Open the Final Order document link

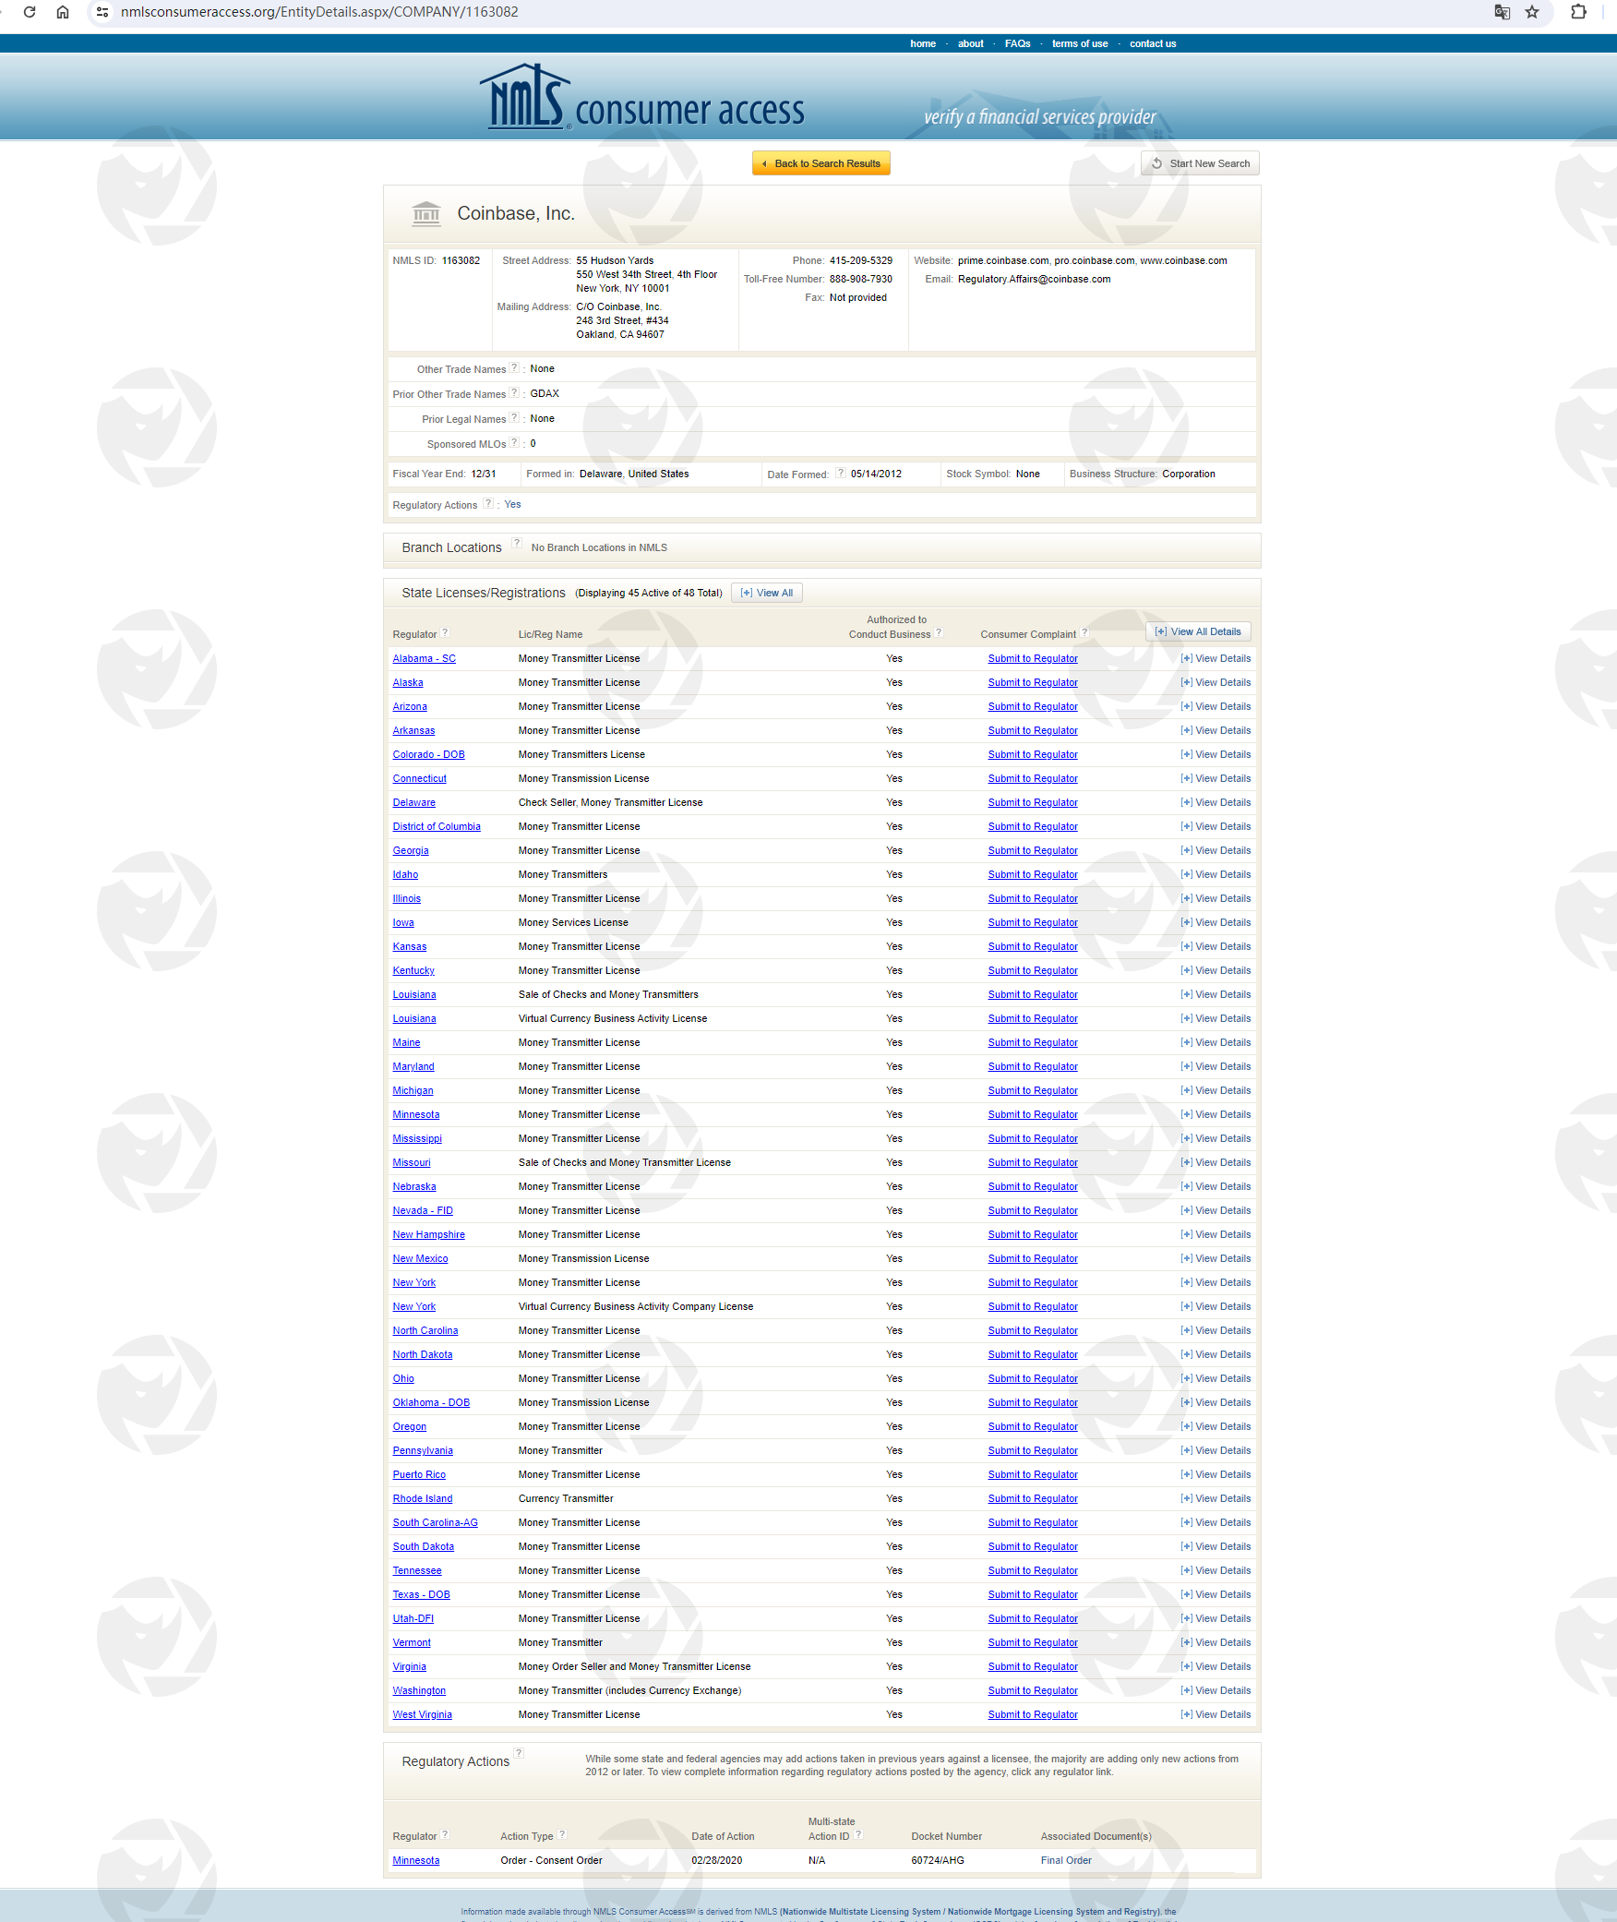(1065, 1861)
